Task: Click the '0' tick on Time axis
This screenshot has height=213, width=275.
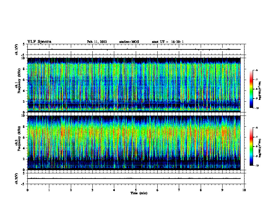Action: 27,190
